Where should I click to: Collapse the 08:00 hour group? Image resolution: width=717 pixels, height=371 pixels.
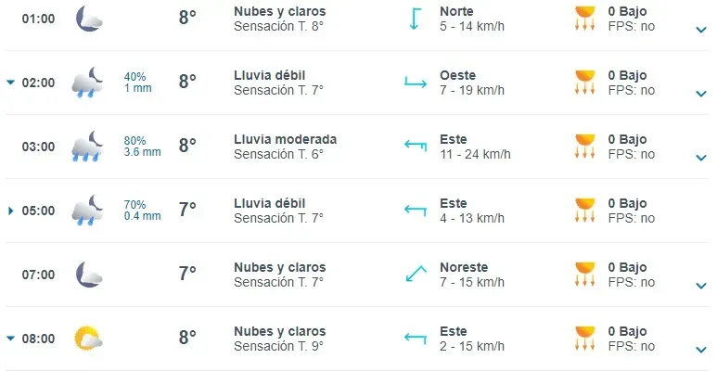coord(11,339)
